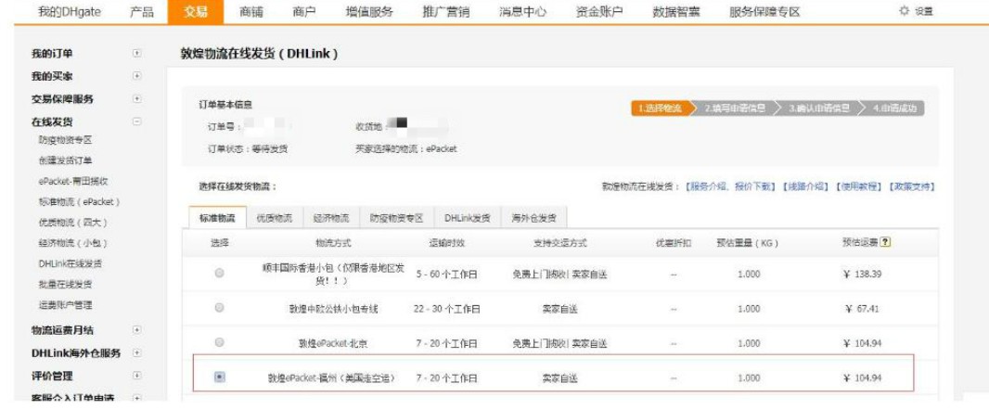Click step 1.选择物流 in progress bar
989x409 pixels.
pos(661,109)
